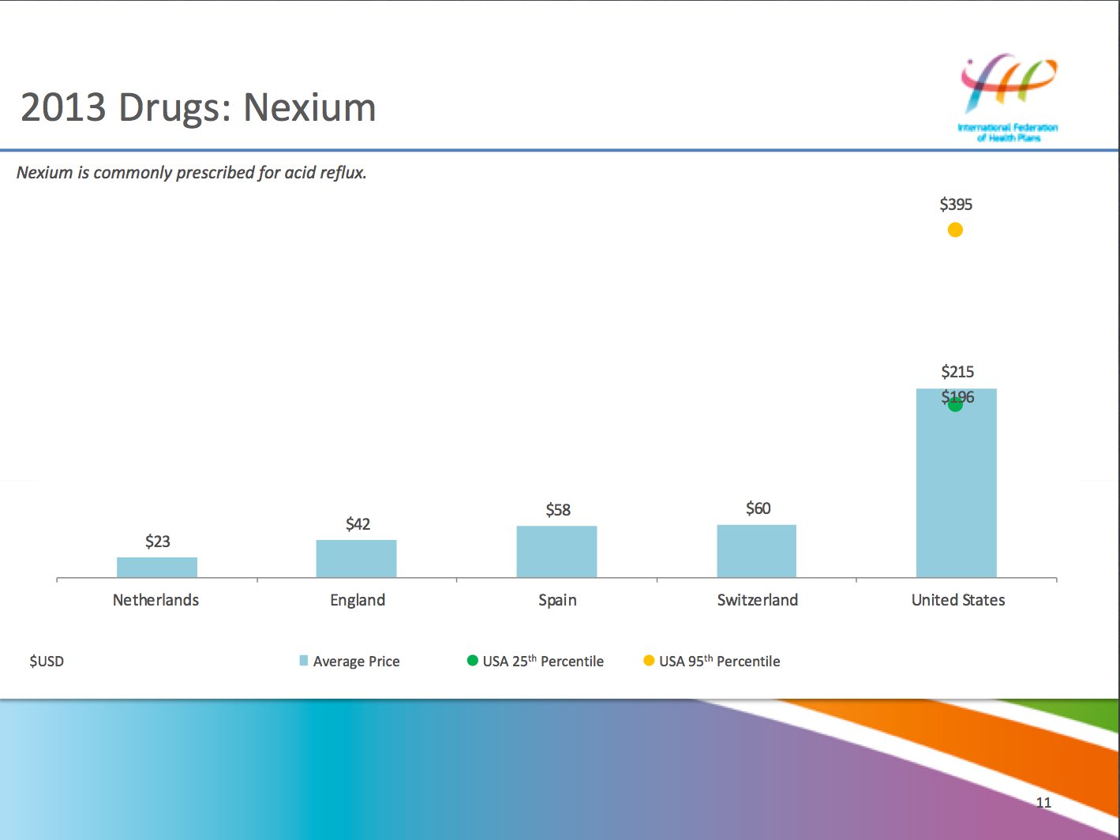Image resolution: width=1120 pixels, height=840 pixels.
Task: Select the '2013 Drugs: Nexium' slide title
Action: (198, 107)
